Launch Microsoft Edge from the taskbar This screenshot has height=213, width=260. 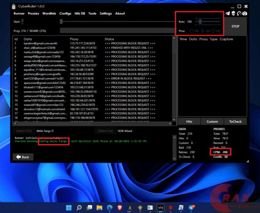110,207
